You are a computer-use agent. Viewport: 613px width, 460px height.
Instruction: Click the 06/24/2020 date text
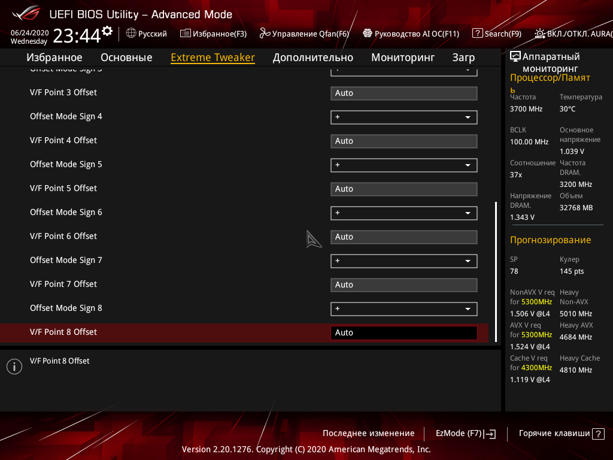pyautogui.click(x=30, y=33)
